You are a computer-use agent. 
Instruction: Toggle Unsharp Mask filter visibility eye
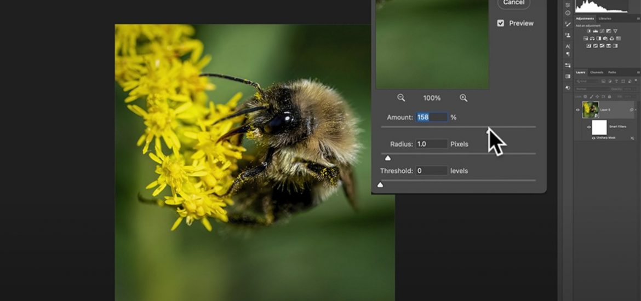click(x=593, y=138)
